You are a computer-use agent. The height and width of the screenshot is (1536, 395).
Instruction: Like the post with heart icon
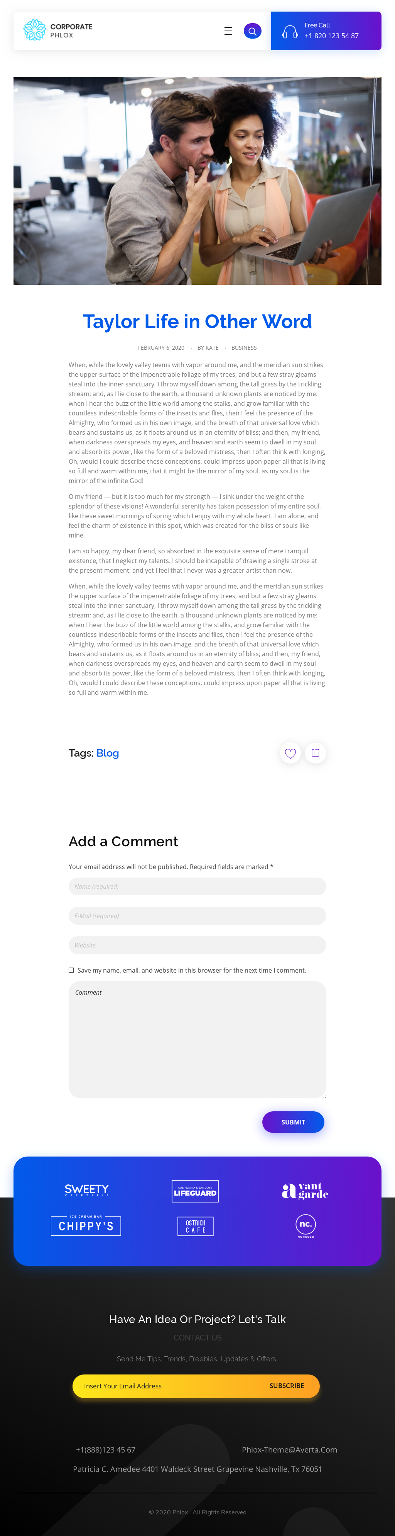click(x=290, y=753)
